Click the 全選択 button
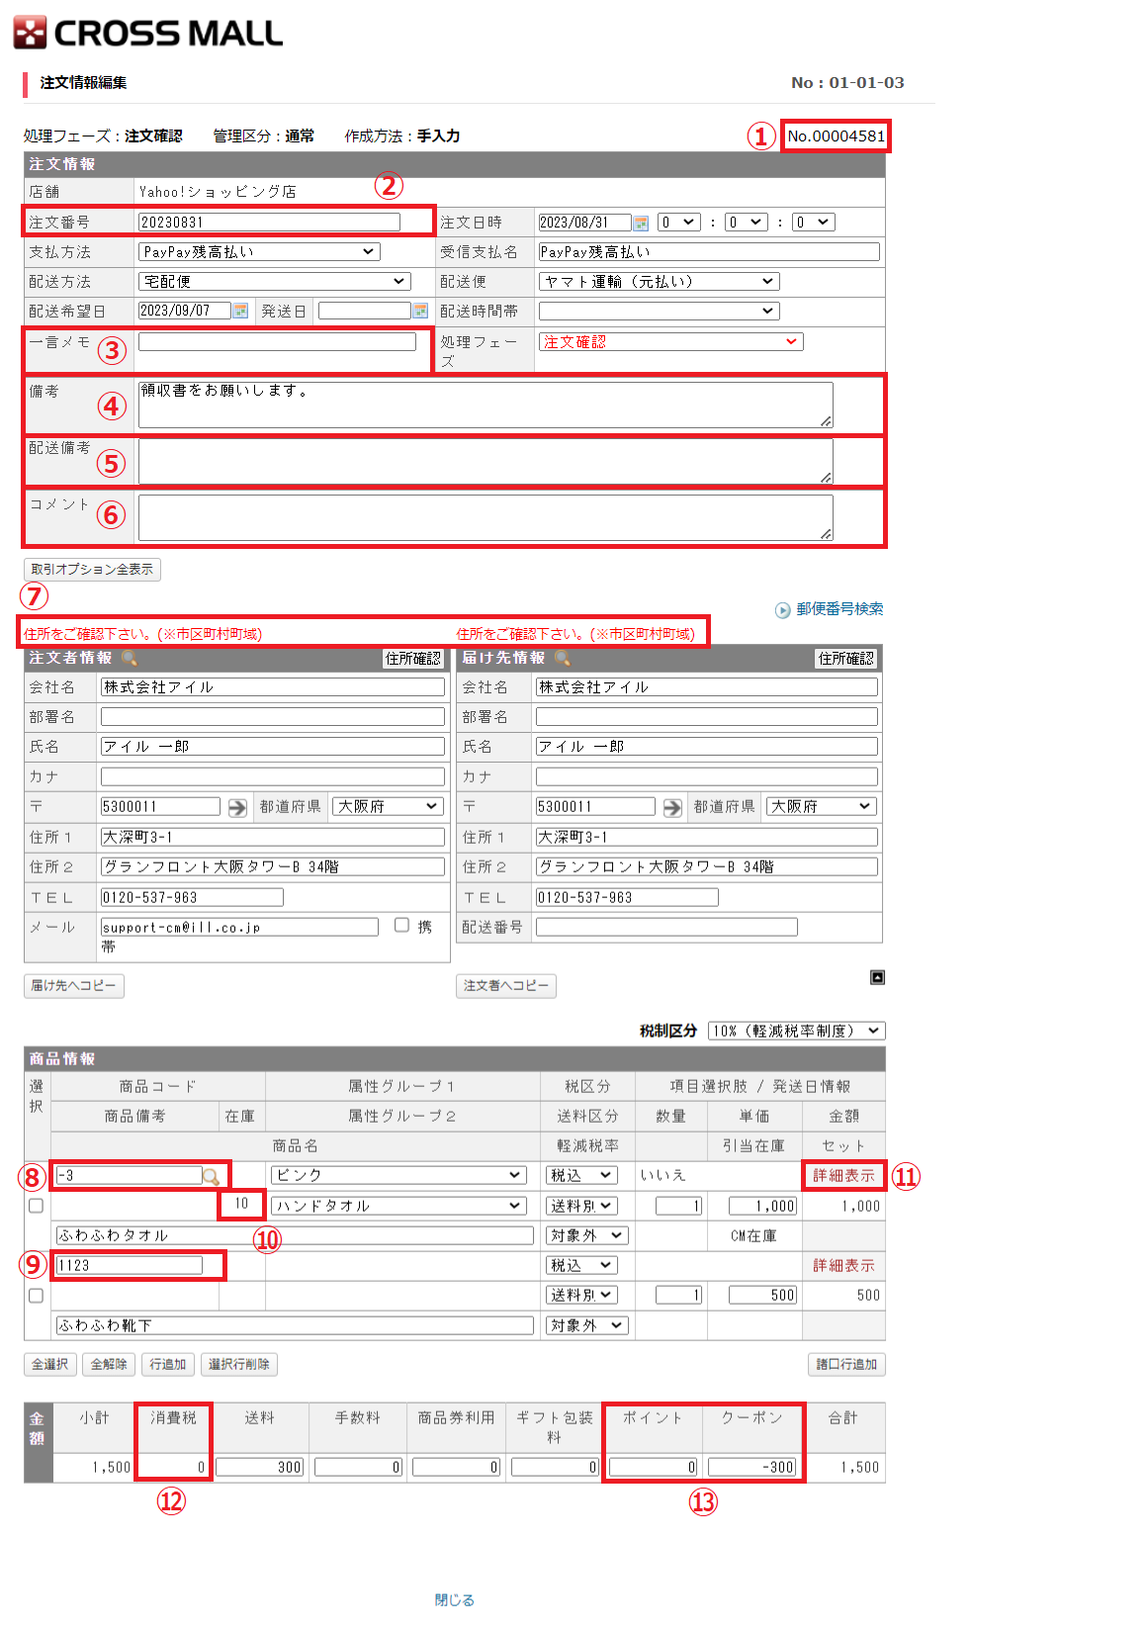Image resolution: width=1146 pixels, height=1629 pixels. [50, 1365]
